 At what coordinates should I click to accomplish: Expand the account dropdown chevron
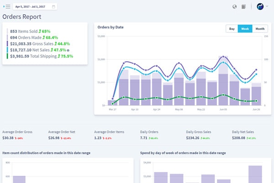[x=267, y=6]
